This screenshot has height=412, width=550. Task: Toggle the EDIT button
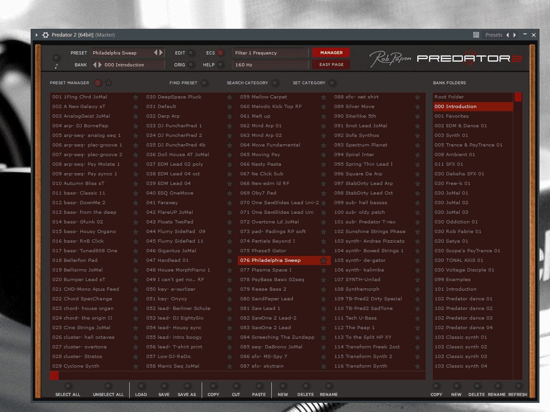click(191, 53)
